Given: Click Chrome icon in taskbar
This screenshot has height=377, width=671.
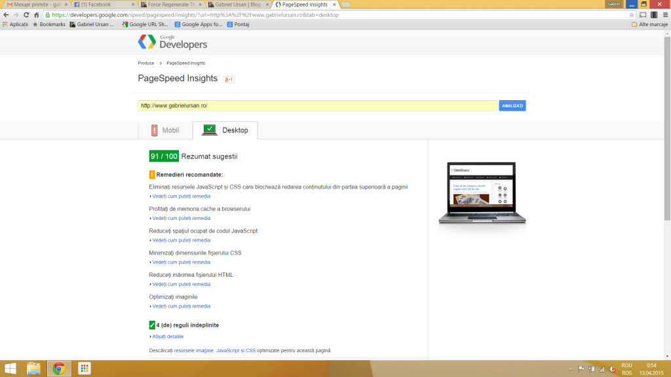Looking at the screenshot, I should coord(59,368).
